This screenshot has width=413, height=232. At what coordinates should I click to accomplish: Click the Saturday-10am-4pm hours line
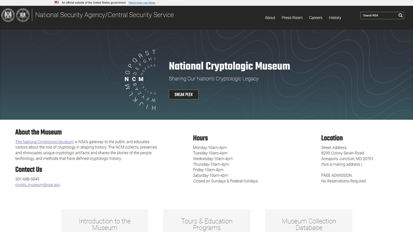pos(211,175)
